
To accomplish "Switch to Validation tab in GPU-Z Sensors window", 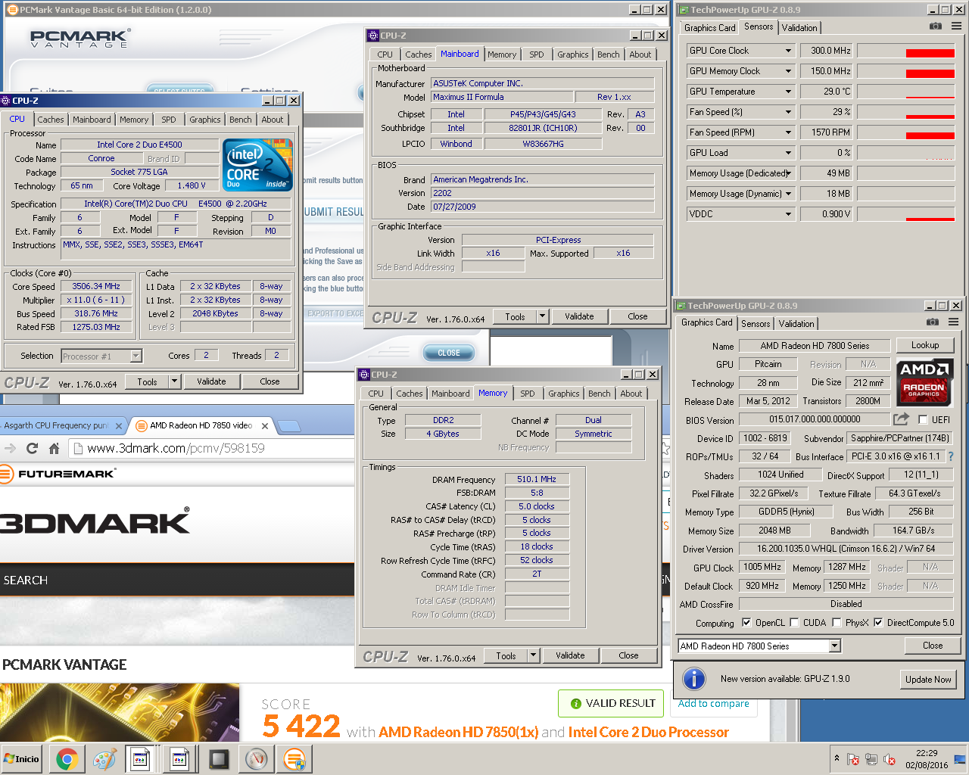I will [799, 28].
